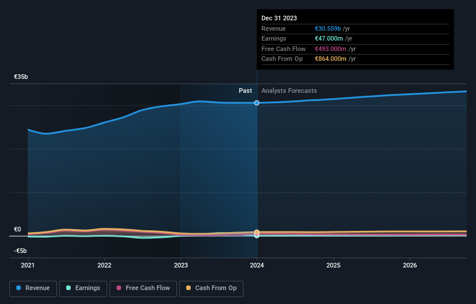Click the €0 y-axis label
The width and height of the screenshot is (476, 304).
pos(17,230)
